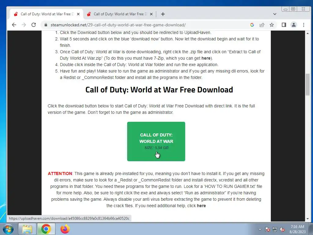The height and width of the screenshot is (235, 313).
Task: Close the first Call of Duty tab
Action: click(x=78, y=14)
